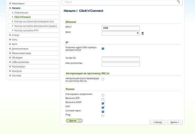Click the search magnifier icon

(x=178, y=2)
